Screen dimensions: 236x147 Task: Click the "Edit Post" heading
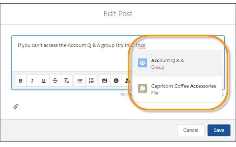[x=118, y=14]
